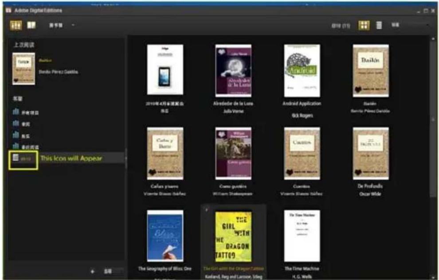Open the white tablet-cover book thumbnail
The height and width of the screenshot is (280, 439).
click(165, 70)
